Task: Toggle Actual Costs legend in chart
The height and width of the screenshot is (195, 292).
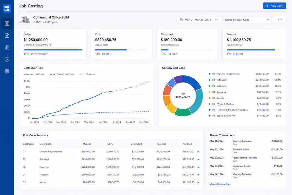Action: [x=34, y=74]
